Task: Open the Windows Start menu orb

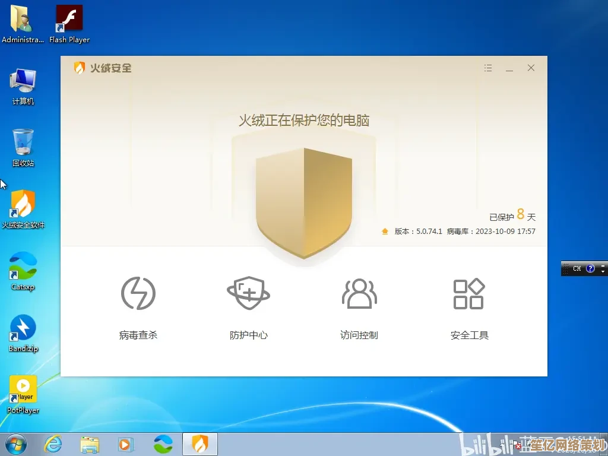Action: (16, 444)
